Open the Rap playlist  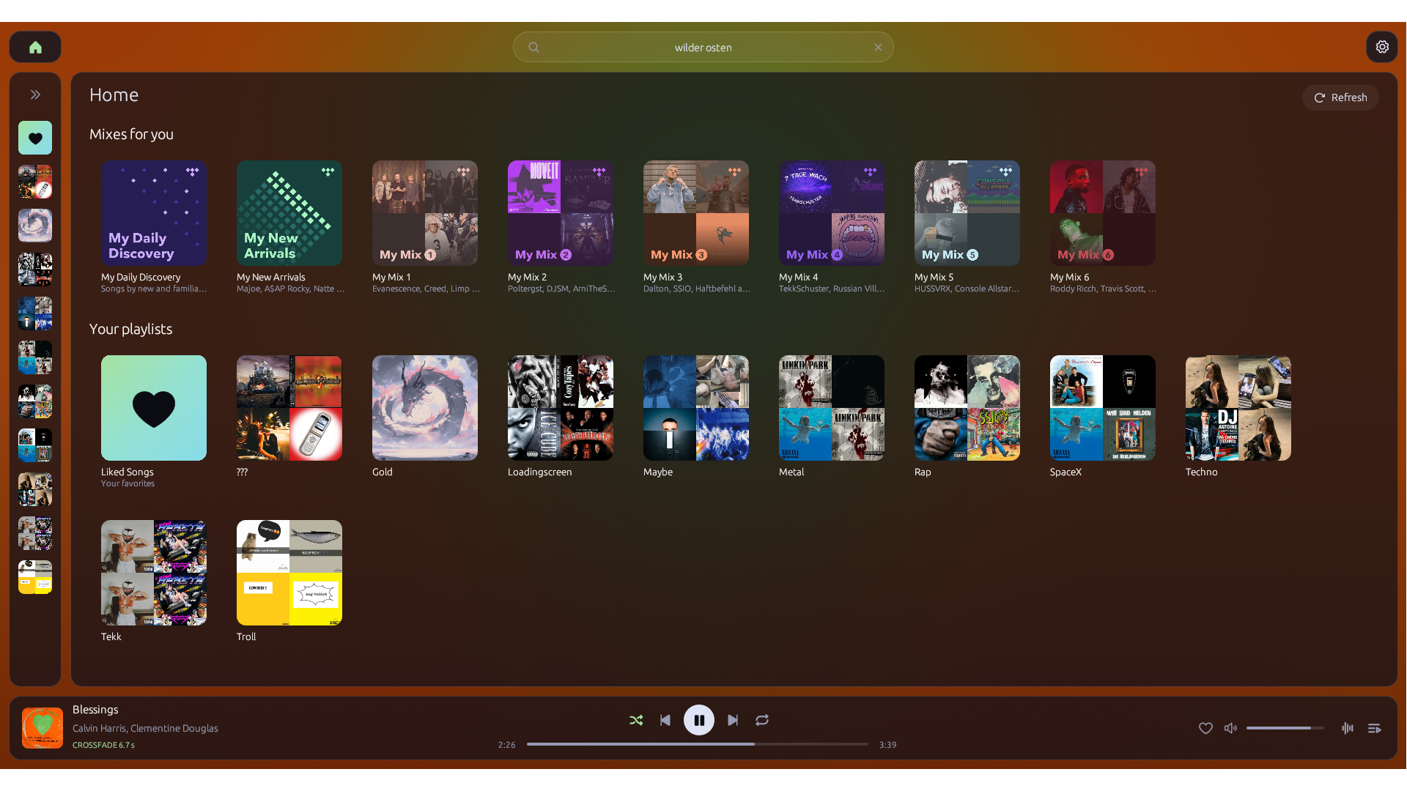(x=967, y=408)
